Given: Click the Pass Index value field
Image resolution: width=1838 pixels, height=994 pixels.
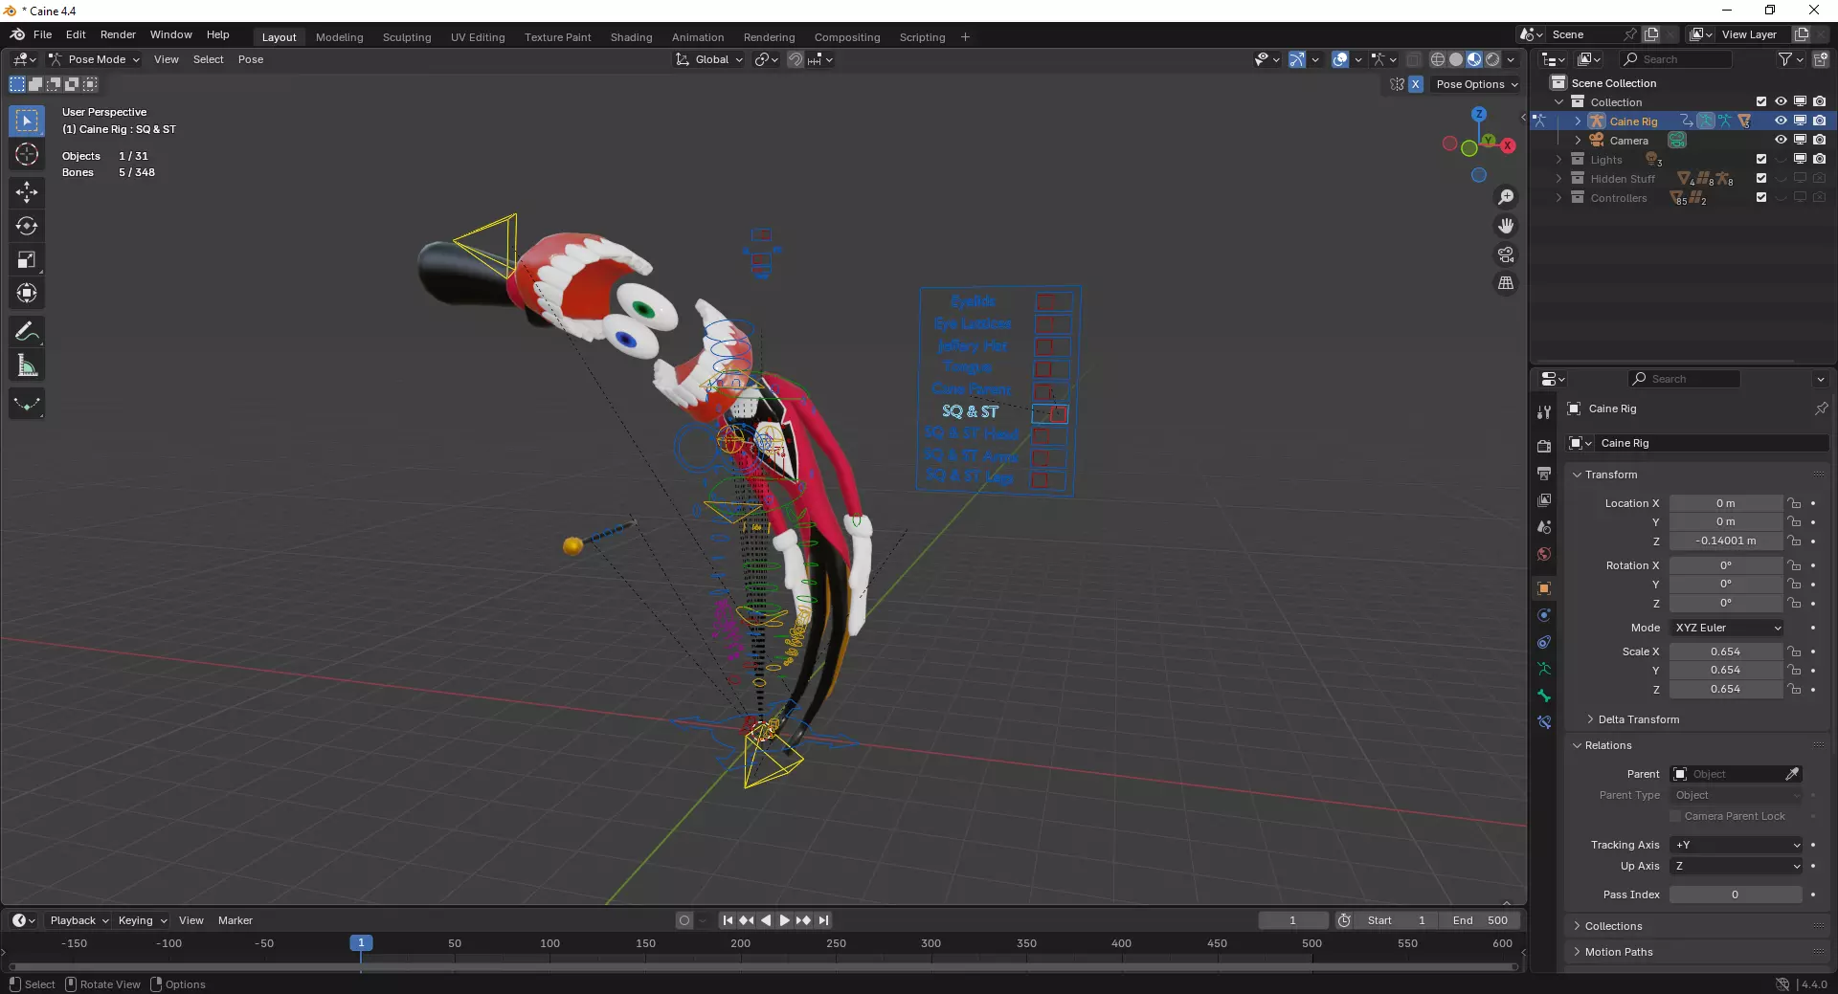Looking at the screenshot, I should click(1736, 895).
